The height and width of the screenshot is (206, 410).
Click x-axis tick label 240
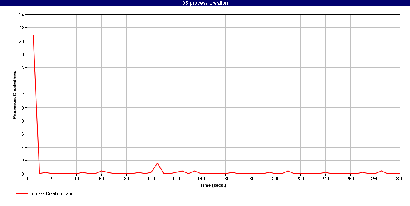(325, 179)
